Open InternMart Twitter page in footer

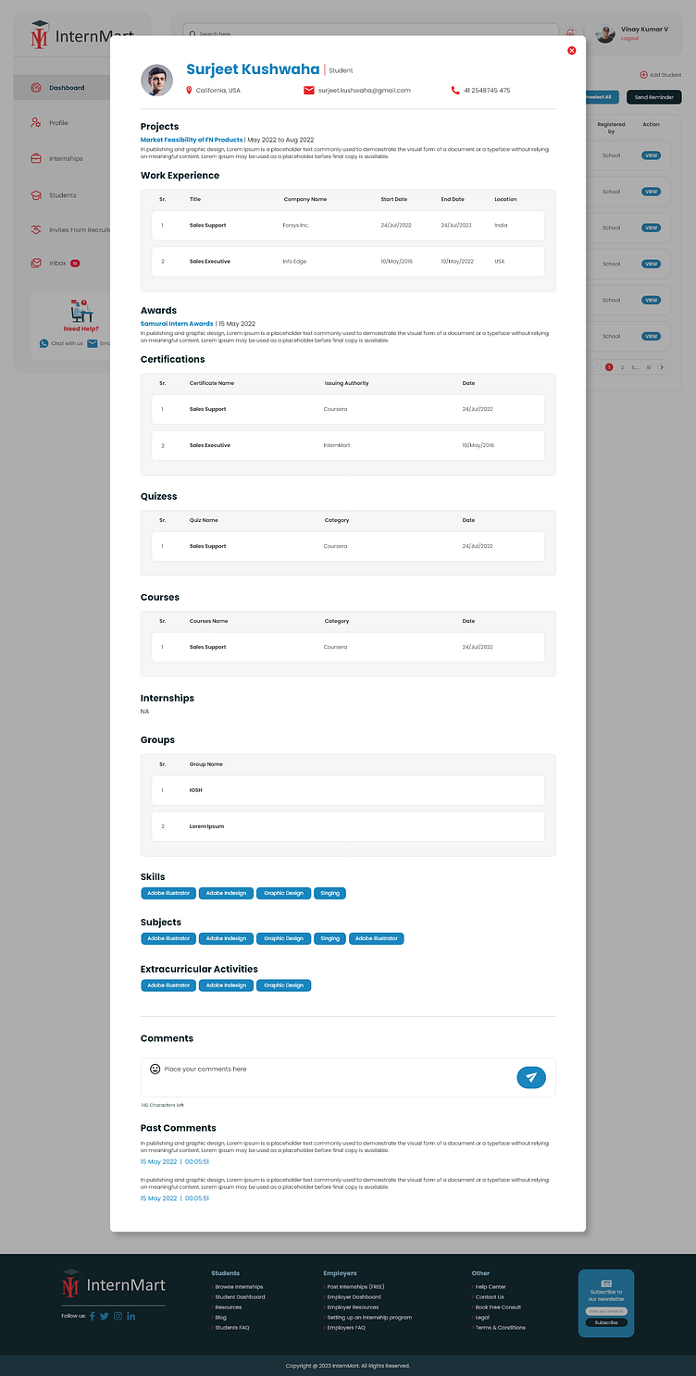(105, 1316)
